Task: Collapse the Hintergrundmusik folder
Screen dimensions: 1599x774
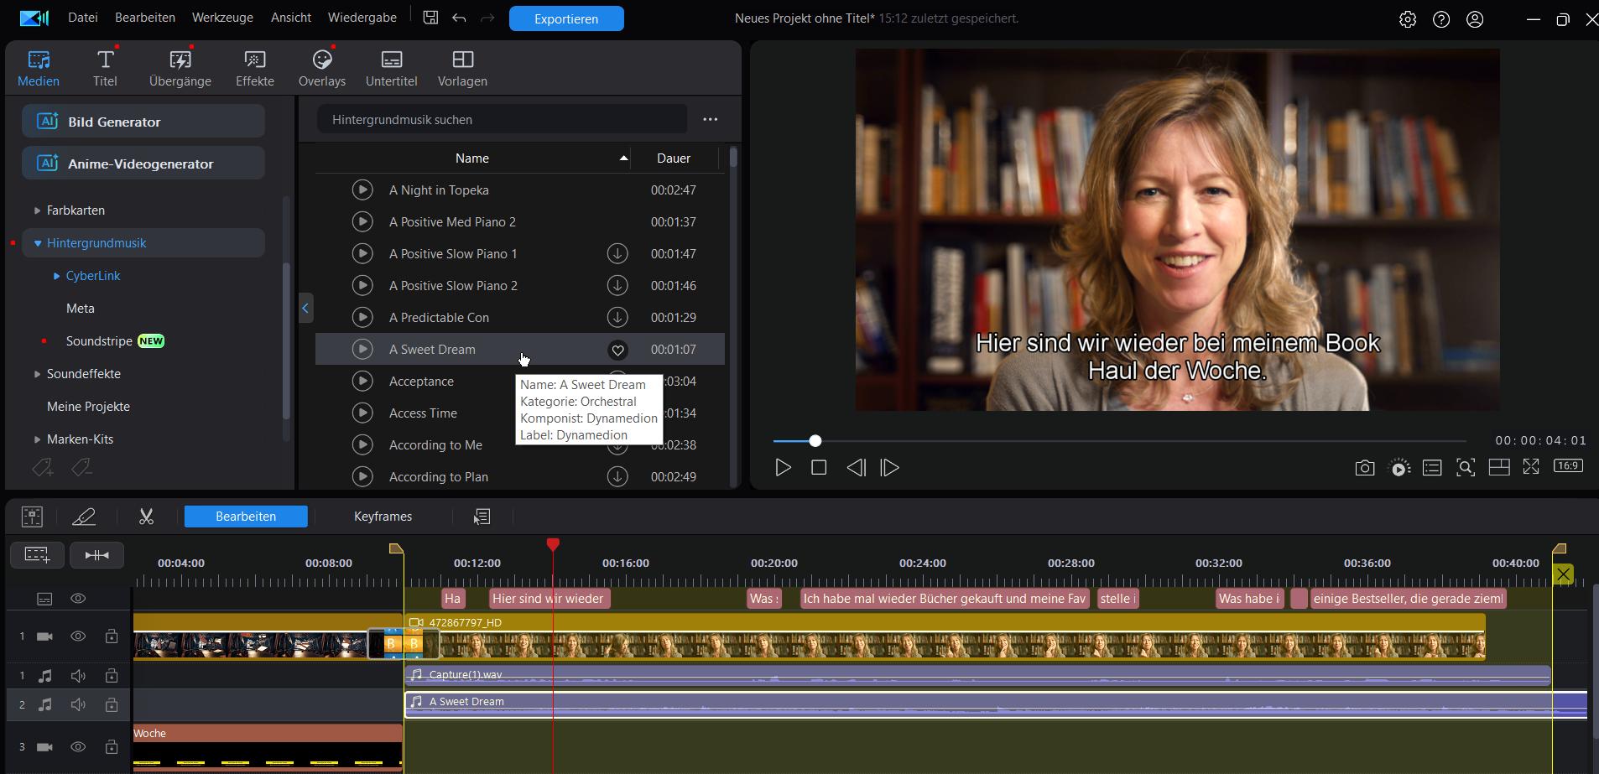Action: (37, 243)
